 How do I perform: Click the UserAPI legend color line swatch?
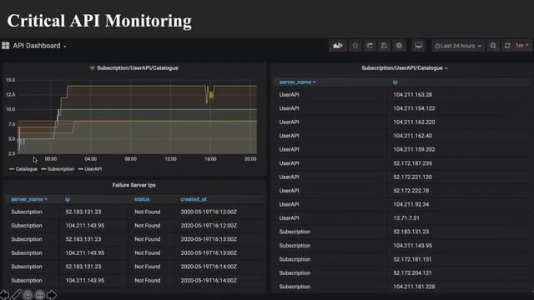81,169
